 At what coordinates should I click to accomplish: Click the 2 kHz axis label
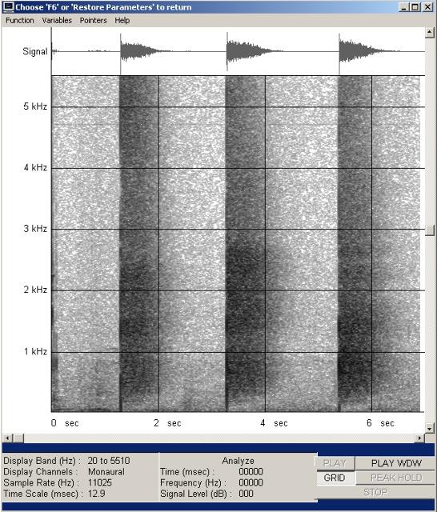point(35,290)
